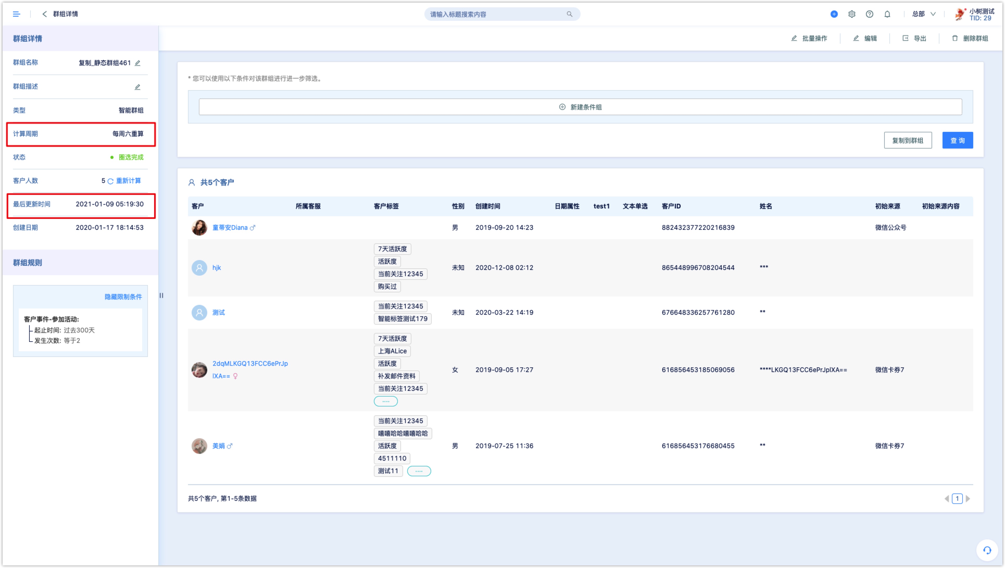Click the recalculate refresh icon
The height and width of the screenshot is (568, 1005).
coord(110,181)
